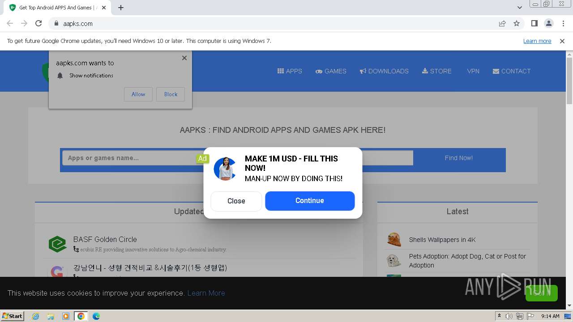Allow notifications from aapks.com

[x=138, y=94]
